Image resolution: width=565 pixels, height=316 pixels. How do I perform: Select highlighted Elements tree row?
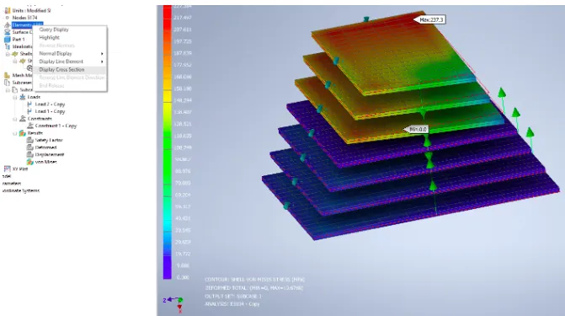(27, 25)
